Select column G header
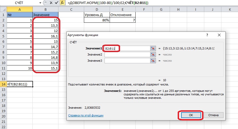Viewport: 238px width, 129px height. pyautogui.click(x=161, y=10)
